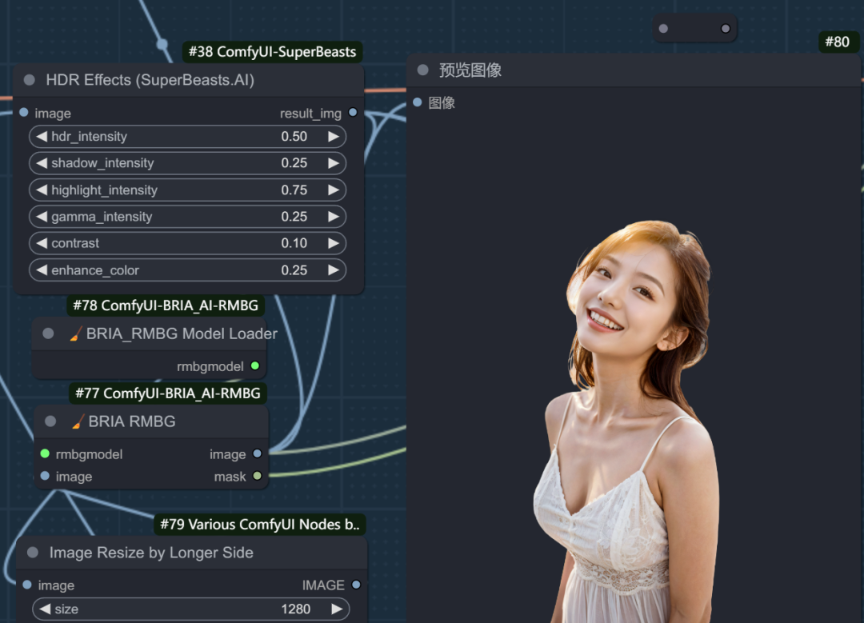Click the hdr_intensity value 0.50
This screenshot has height=623, width=864.
(x=294, y=136)
